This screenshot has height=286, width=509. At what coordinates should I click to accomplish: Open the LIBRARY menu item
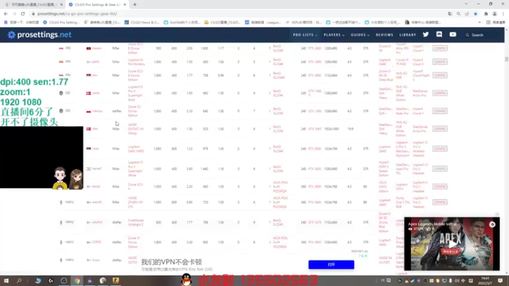[x=408, y=35]
